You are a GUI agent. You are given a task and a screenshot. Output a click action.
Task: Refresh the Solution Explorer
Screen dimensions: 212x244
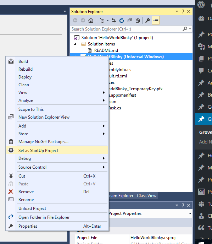pos(122,20)
